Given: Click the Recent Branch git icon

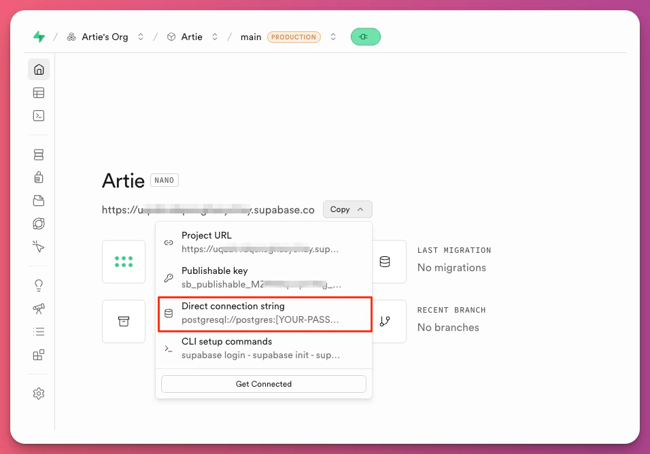Looking at the screenshot, I should click(385, 321).
